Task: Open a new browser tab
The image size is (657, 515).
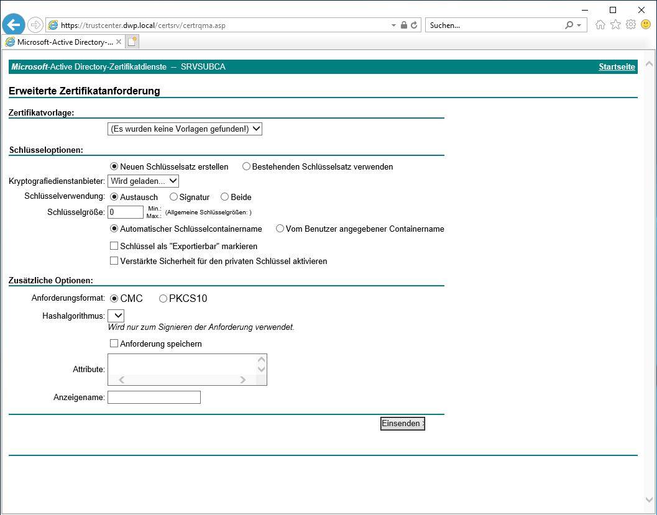Action: 132,42
